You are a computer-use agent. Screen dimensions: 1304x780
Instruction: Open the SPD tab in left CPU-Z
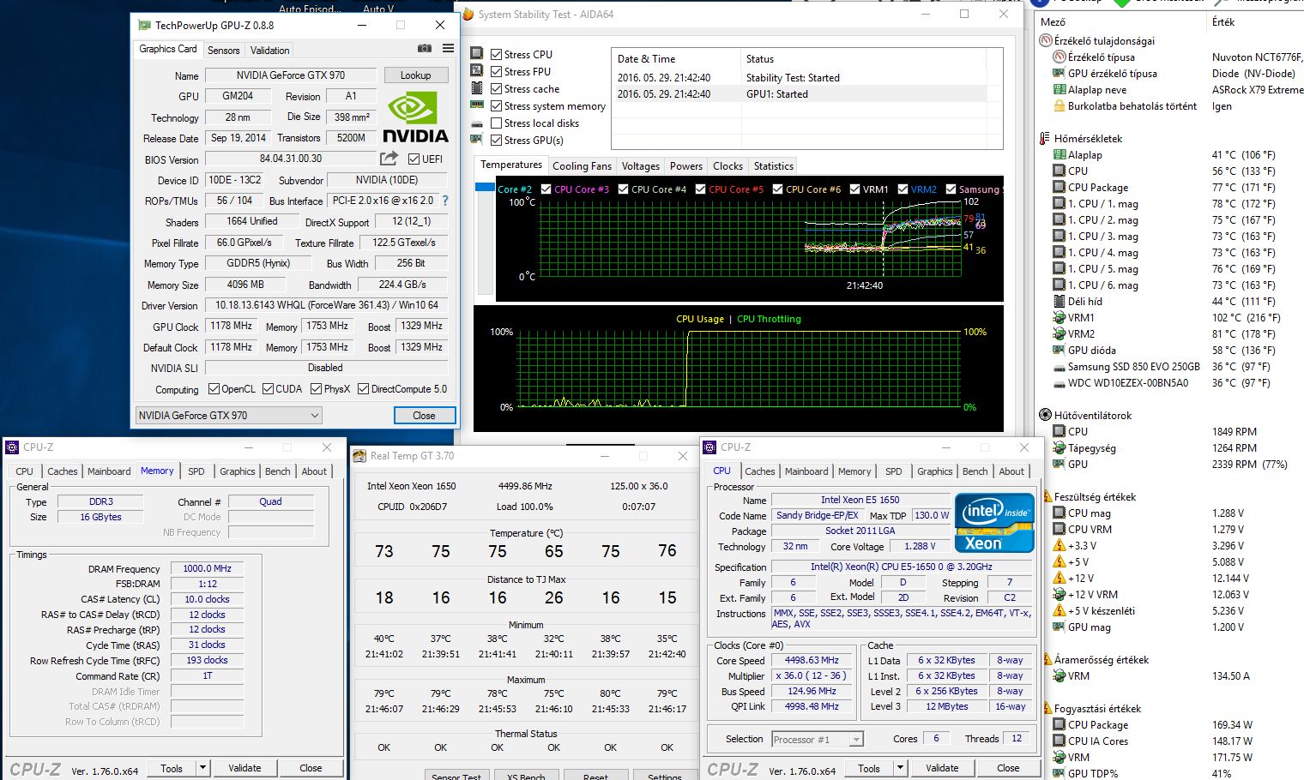pyautogui.click(x=196, y=471)
